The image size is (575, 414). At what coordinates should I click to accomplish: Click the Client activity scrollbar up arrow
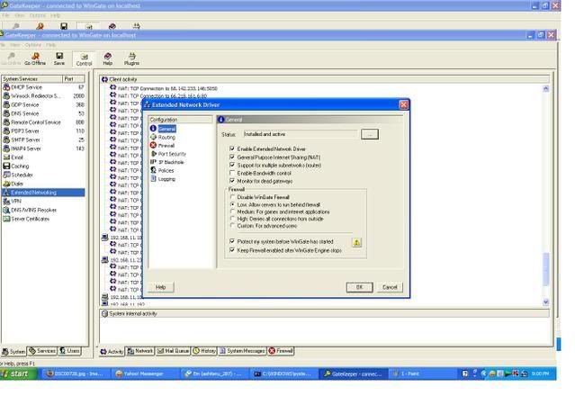tap(545, 89)
